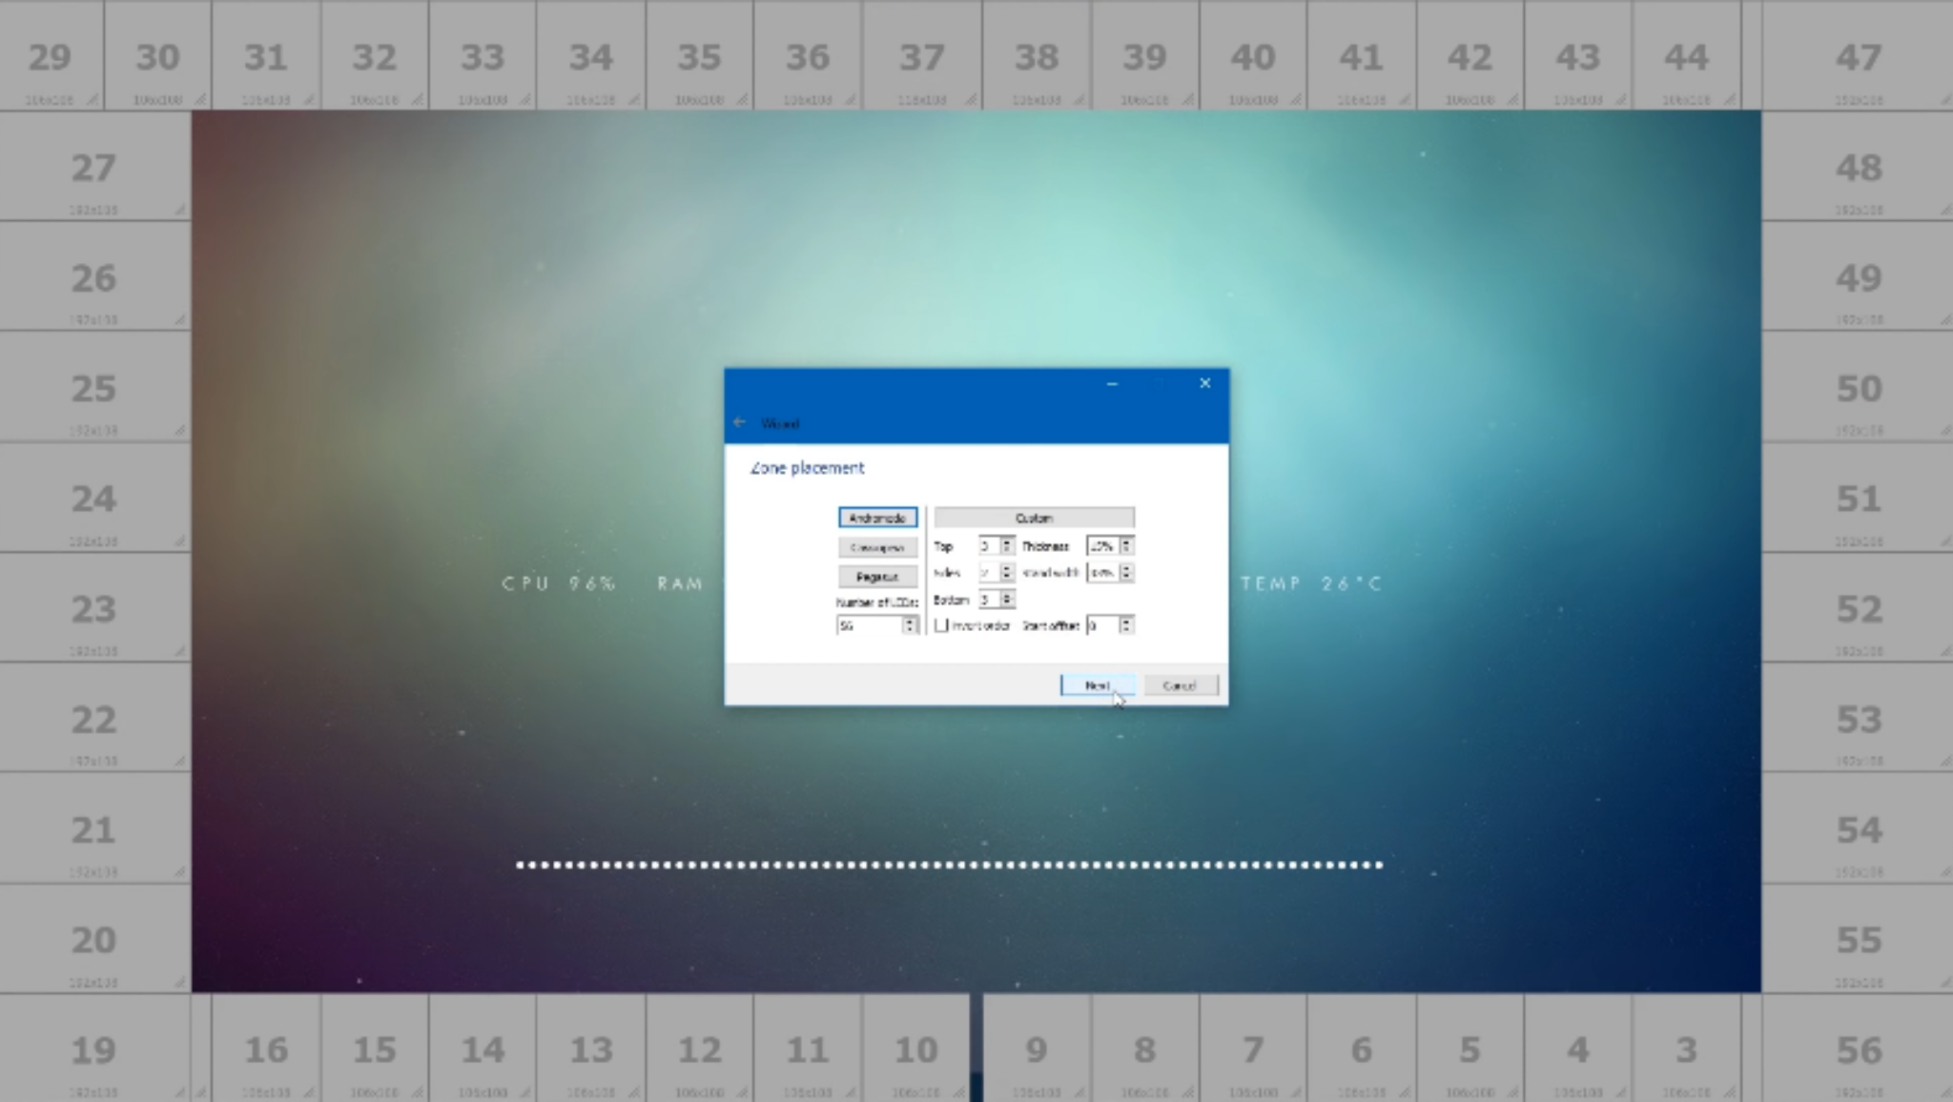Click the Number of LEDs spinner arrows

pos(910,625)
